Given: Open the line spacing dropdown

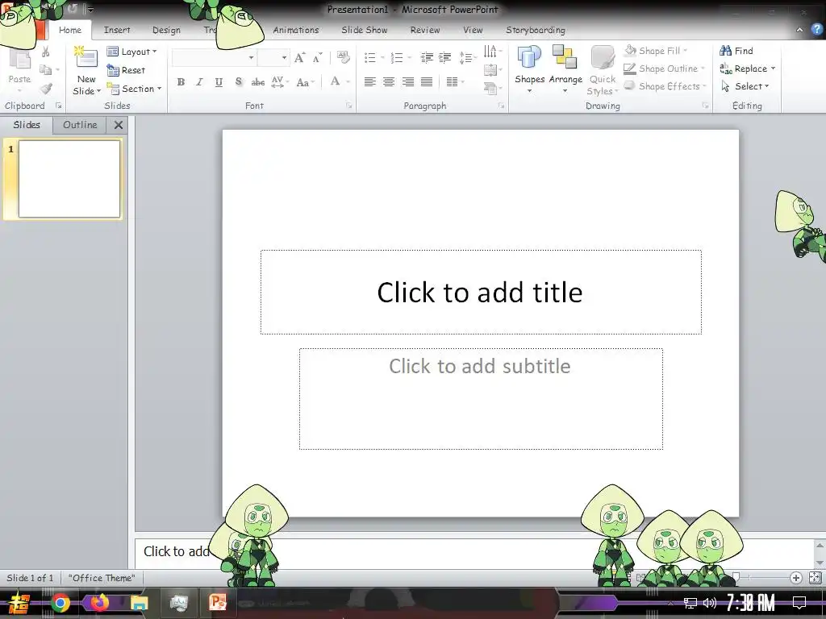Looking at the screenshot, I should (x=469, y=57).
